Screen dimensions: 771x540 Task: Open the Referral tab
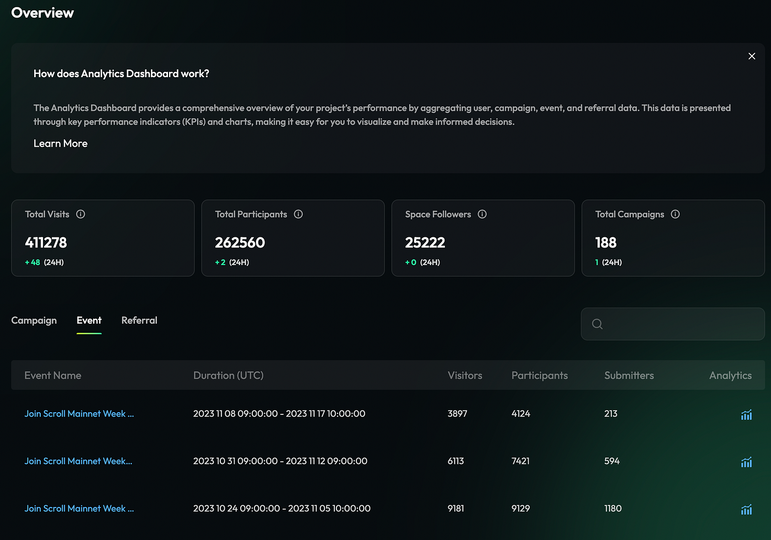tap(139, 321)
